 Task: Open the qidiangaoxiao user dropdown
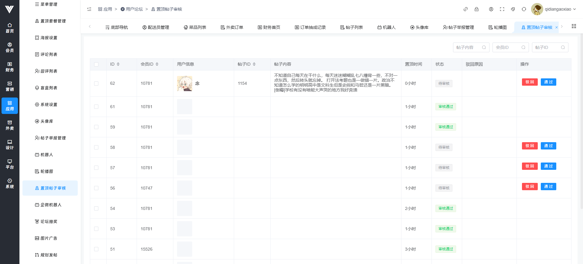click(554, 9)
